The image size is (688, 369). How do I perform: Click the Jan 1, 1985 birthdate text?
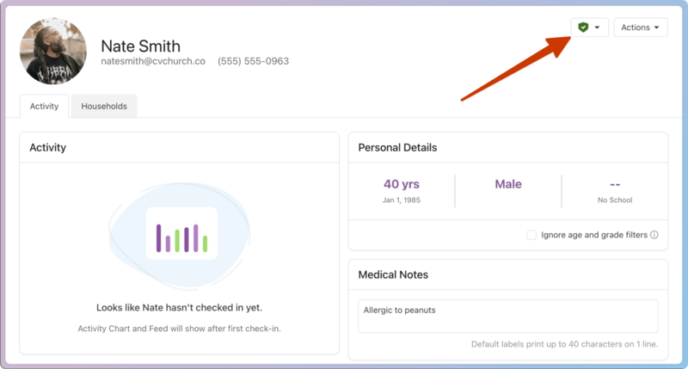[402, 200]
